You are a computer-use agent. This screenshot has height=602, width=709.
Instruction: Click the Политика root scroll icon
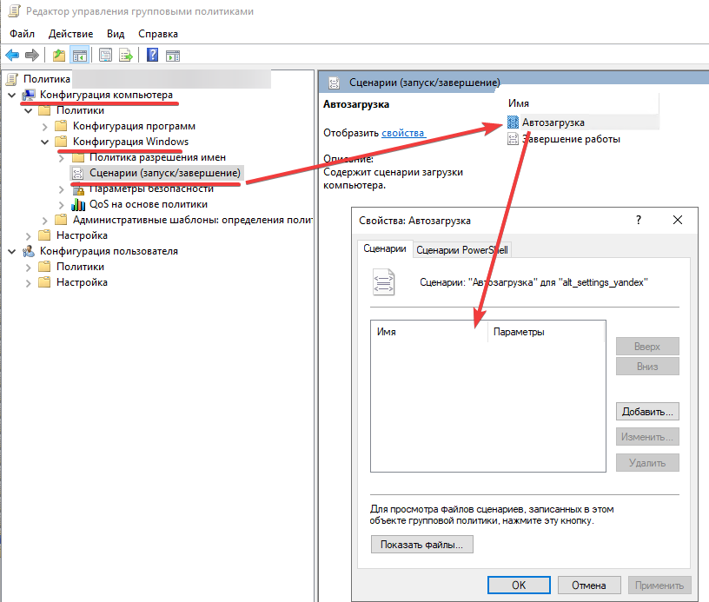point(12,79)
